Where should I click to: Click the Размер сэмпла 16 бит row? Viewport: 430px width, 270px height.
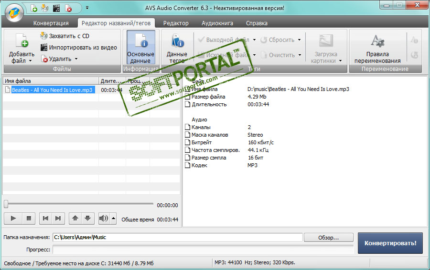pyautogui.click(x=224, y=158)
